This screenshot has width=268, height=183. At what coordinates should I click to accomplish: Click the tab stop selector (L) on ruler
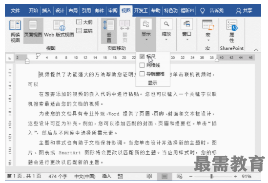pos(10,58)
